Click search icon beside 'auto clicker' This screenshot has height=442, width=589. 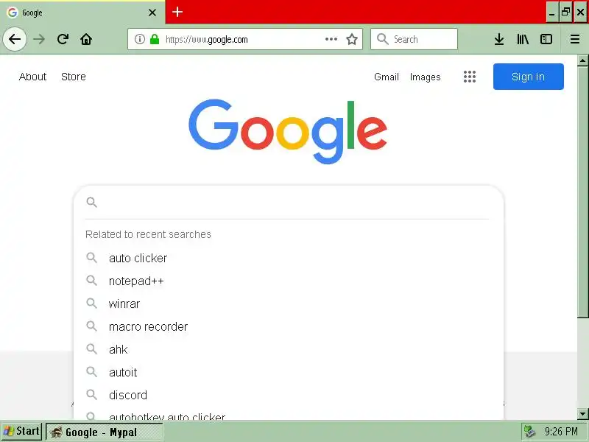tap(91, 257)
